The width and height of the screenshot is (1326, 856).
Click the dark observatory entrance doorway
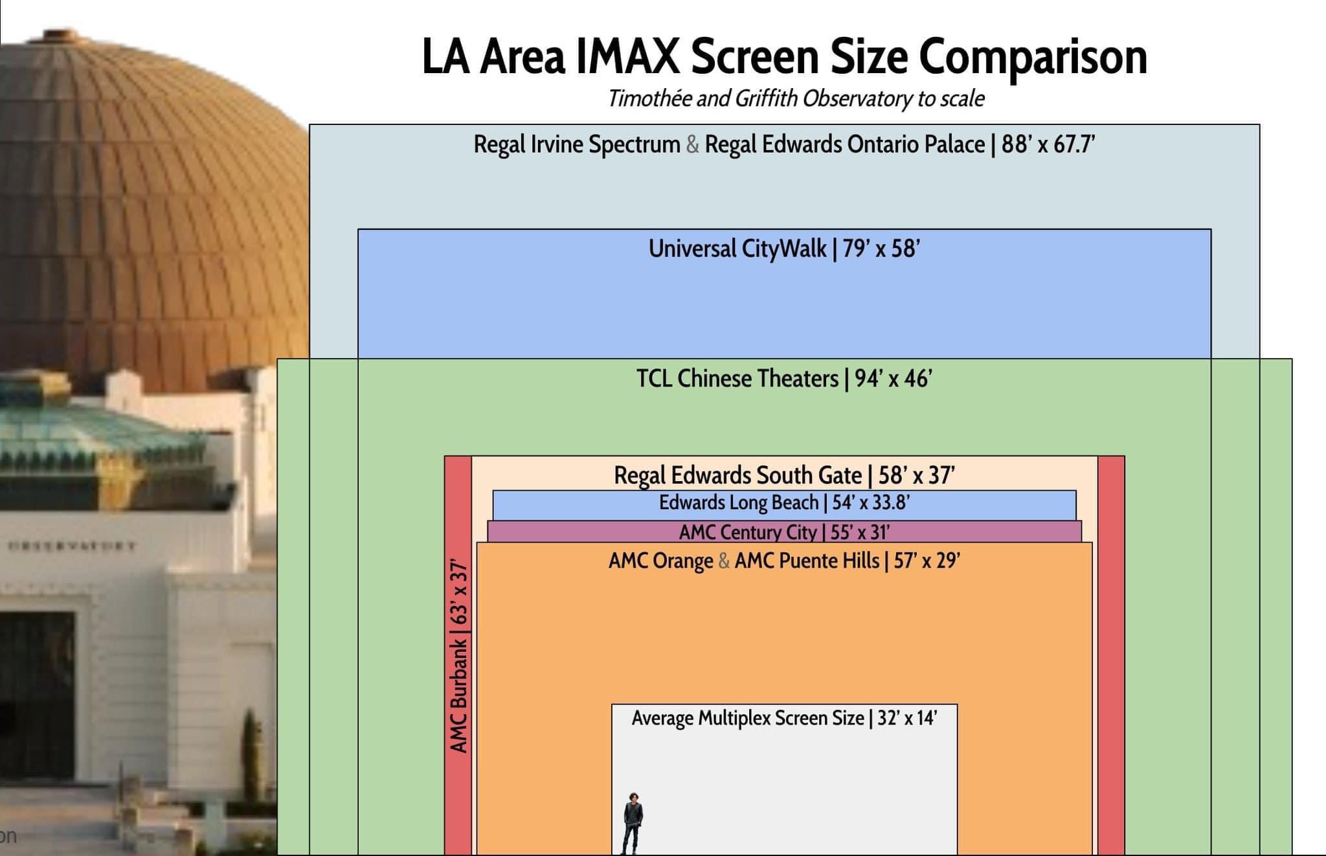pos(36,696)
